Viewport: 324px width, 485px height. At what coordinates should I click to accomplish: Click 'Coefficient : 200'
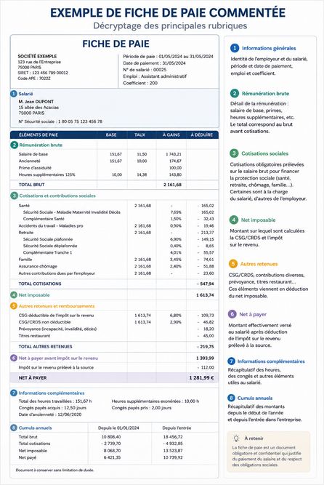click(x=140, y=83)
